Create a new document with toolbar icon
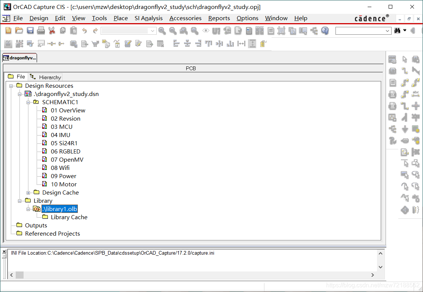 pos(8,31)
